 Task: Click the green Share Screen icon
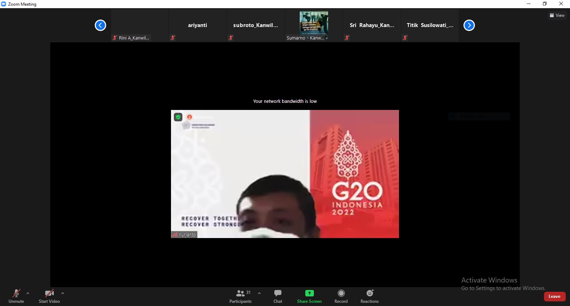click(x=309, y=293)
